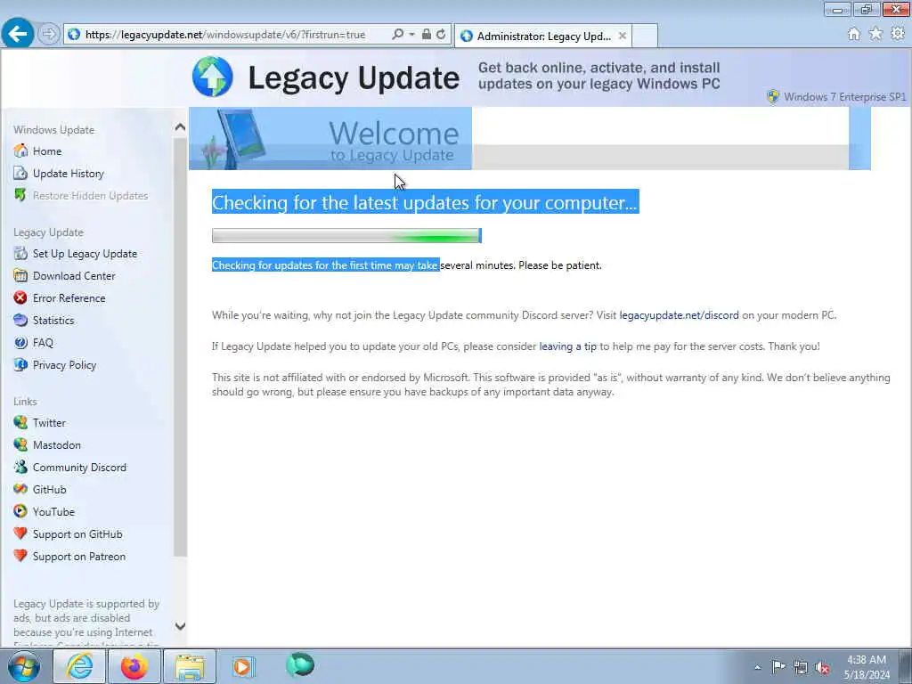Click the sidebar scroll up arrow
This screenshot has height=684, width=912.
click(180, 127)
